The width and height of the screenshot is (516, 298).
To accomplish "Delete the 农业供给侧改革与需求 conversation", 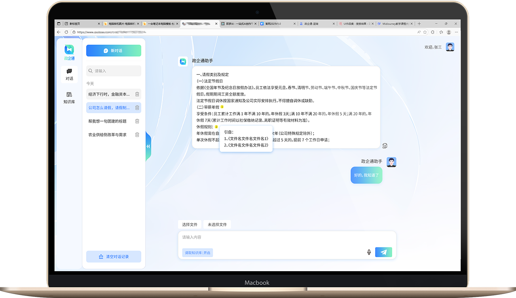I will click(x=137, y=135).
